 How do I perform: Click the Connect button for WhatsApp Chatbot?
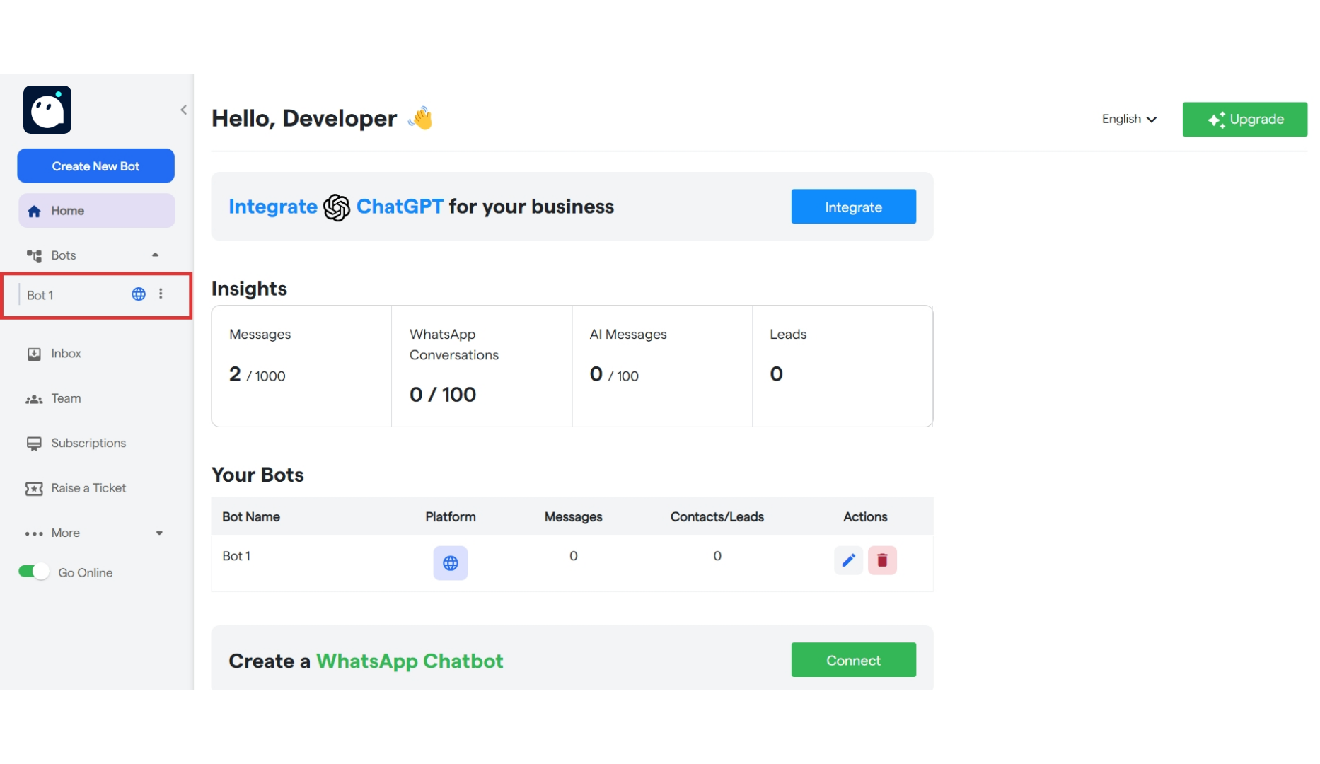[x=853, y=659]
